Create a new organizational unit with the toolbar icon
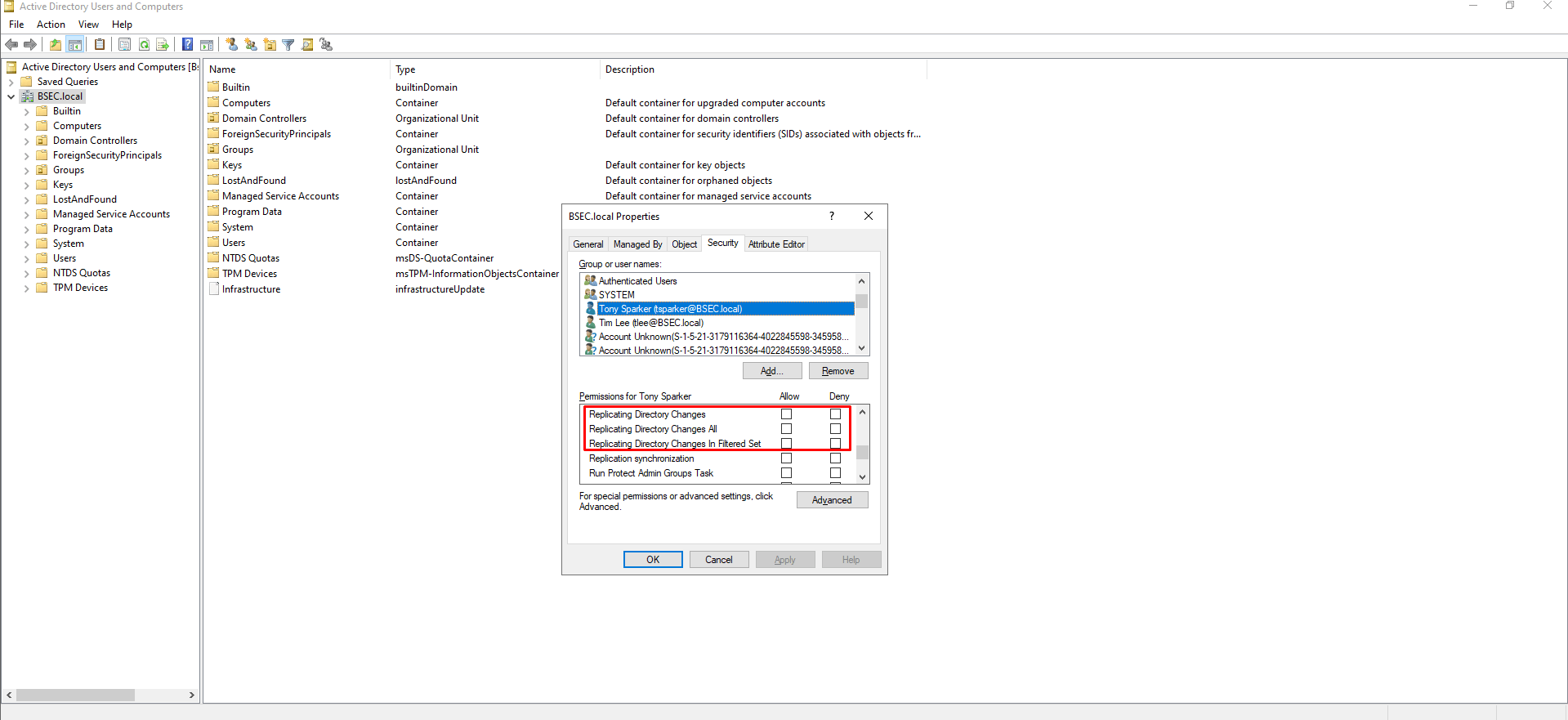The height and width of the screenshot is (720, 1568). pyautogui.click(x=270, y=45)
